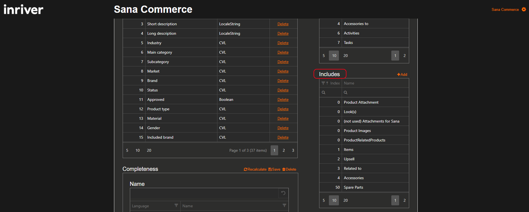Delete the Included brand field row
The width and height of the screenshot is (529, 212).
click(283, 137)
